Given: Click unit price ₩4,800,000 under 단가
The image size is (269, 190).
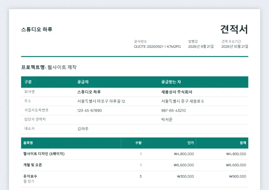Looking at the screenshot, I should (184, 154).
